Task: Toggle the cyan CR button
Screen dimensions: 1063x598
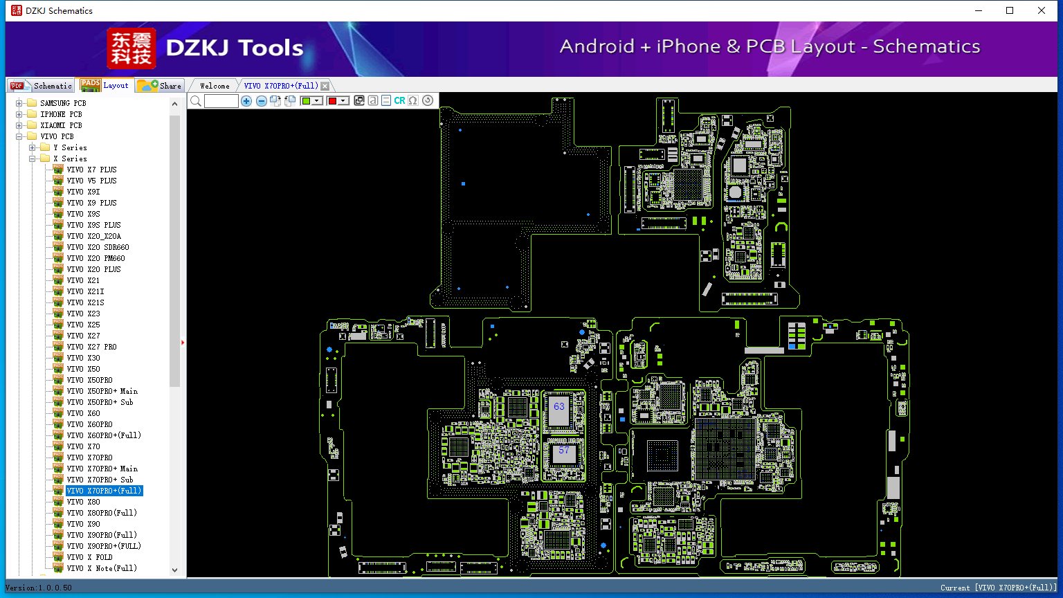Action: (399, 101)
